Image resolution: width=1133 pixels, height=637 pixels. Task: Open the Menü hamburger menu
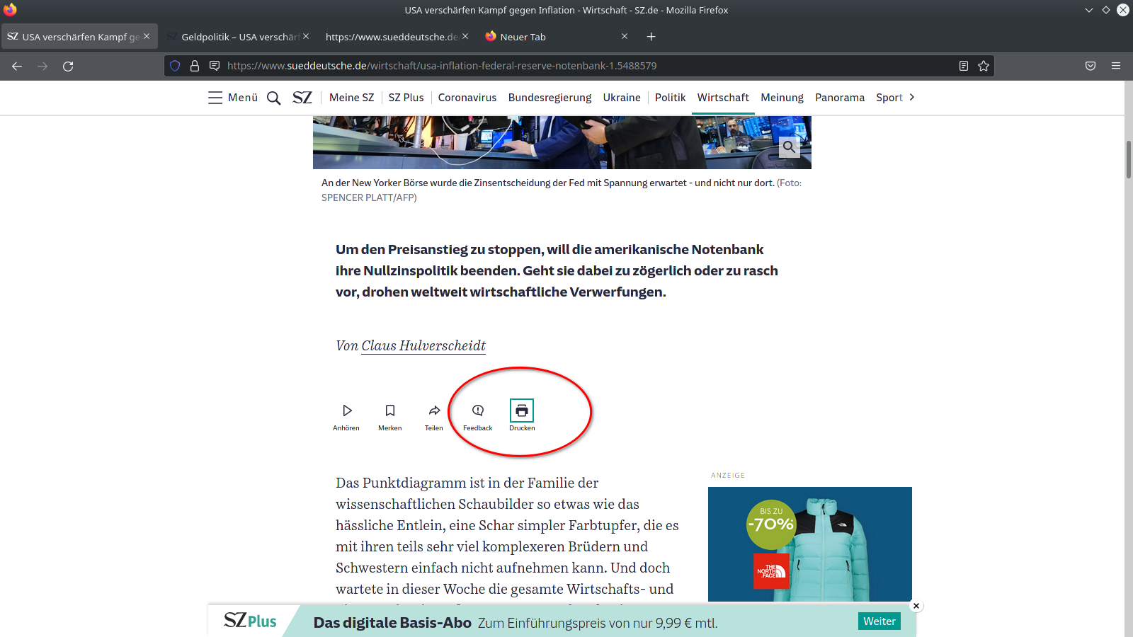coord(233,98)
